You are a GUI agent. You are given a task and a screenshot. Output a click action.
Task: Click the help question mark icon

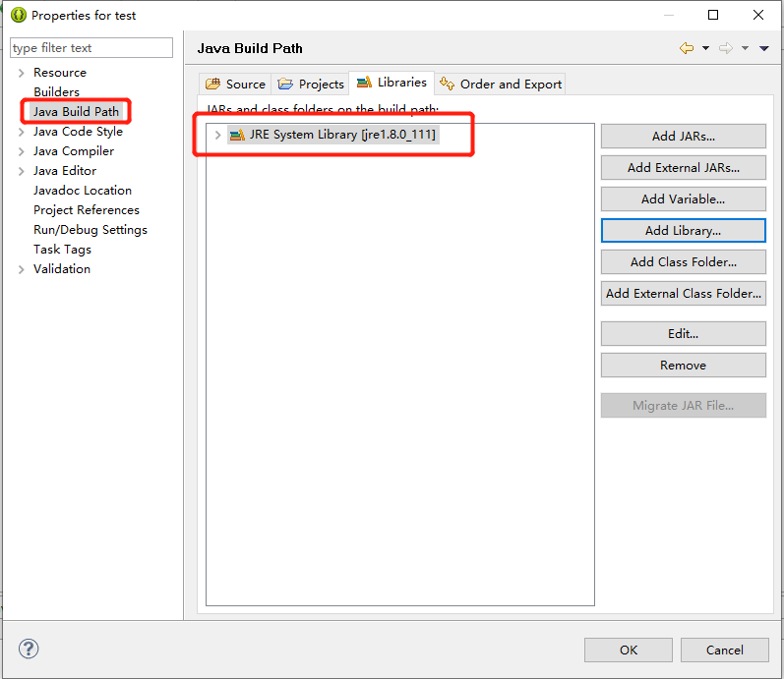point(29,649)
